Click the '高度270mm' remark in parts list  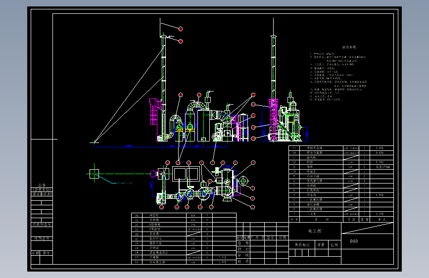click(x=382, y=167)
